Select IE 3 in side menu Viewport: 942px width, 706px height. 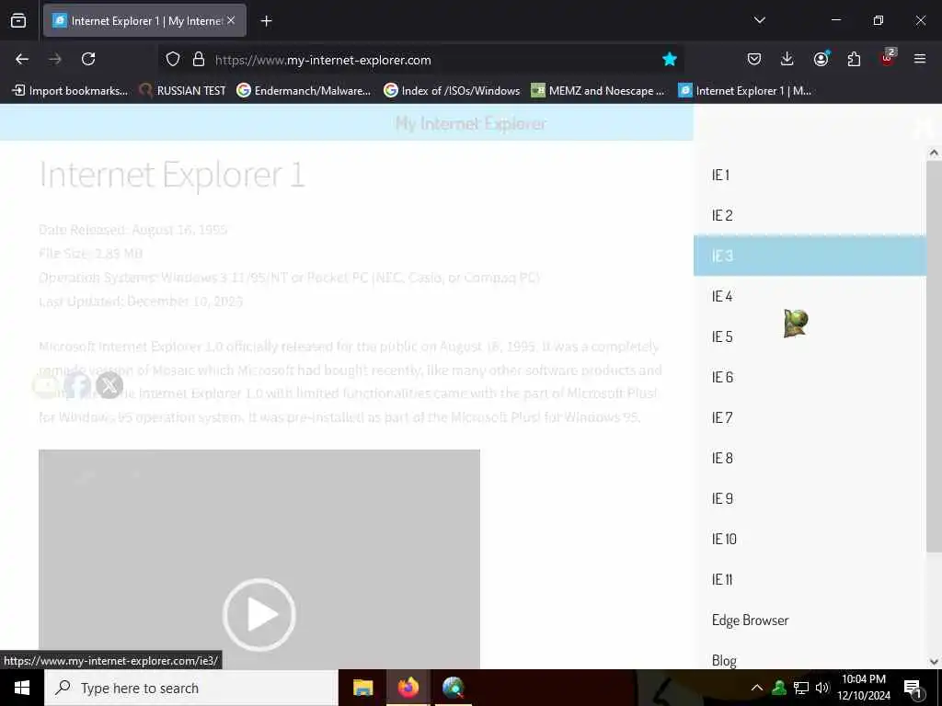point(810,256)
